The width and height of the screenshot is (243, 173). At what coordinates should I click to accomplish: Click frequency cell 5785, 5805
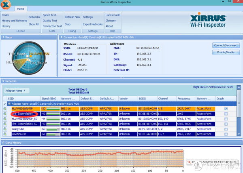[186, 124]
